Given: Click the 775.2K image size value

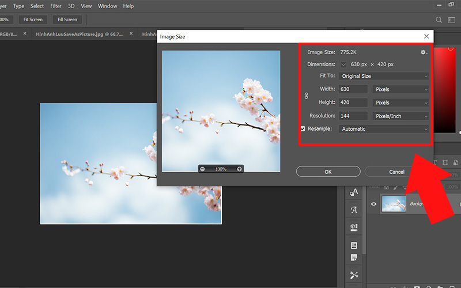Looking at the screenshot, I should 349,52.
